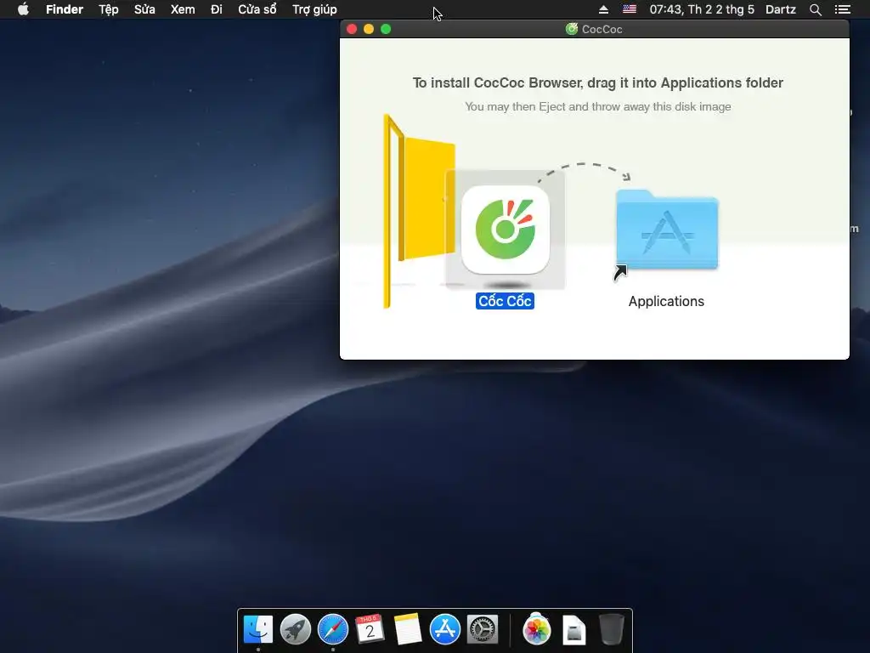
Task: Open Spotlight search magnifier icon
Action: click(815, 9)
